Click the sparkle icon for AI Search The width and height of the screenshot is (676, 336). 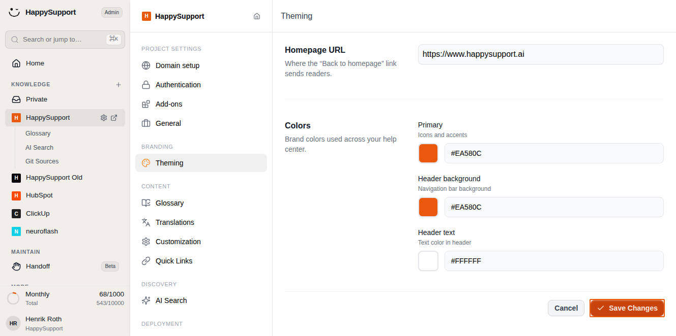pos(146,300)
